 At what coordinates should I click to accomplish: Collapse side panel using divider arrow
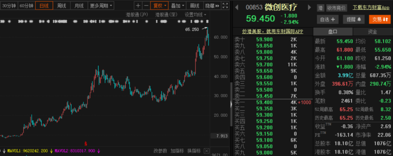[231, 104]
